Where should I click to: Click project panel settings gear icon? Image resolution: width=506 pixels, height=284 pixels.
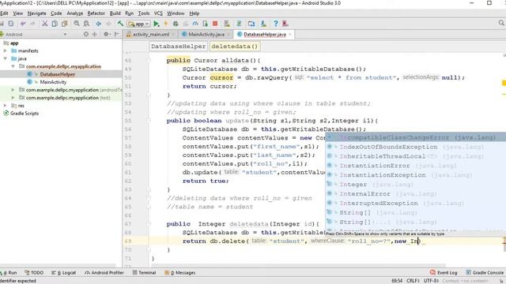coord(106,34)
